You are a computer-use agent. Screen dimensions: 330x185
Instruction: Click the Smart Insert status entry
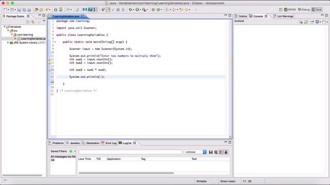[228, 181]
